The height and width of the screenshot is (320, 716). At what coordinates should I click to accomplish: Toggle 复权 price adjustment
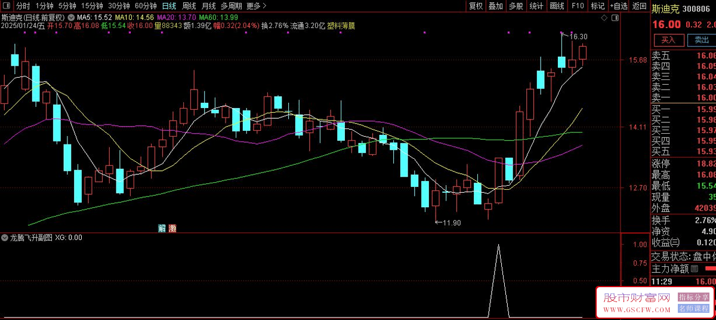pos(476,6)
